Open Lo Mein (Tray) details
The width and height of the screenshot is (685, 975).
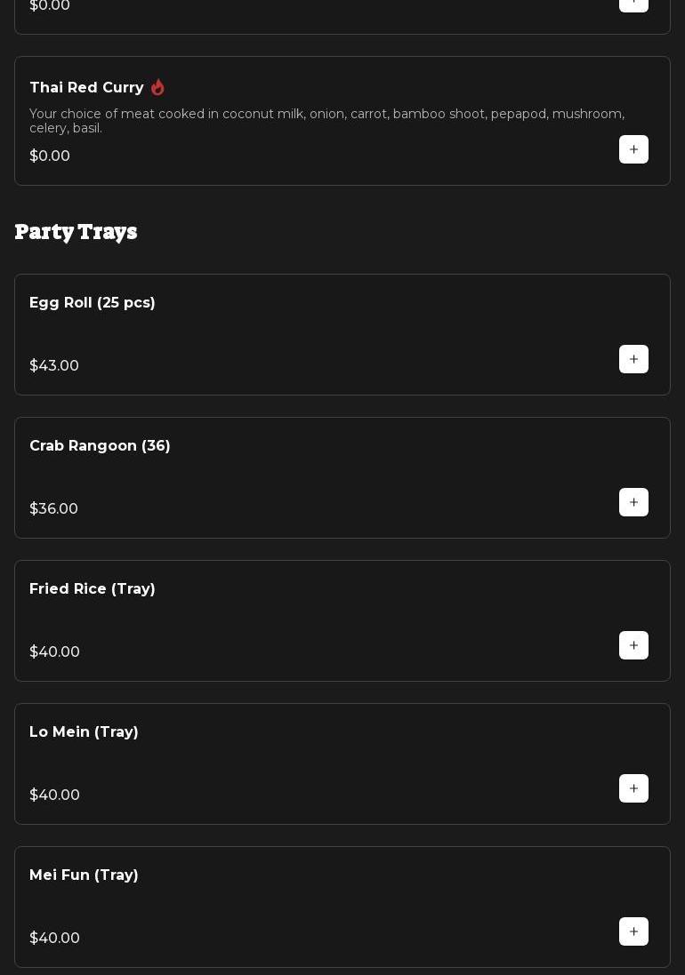pyautogui.click(x=84, y=732)
